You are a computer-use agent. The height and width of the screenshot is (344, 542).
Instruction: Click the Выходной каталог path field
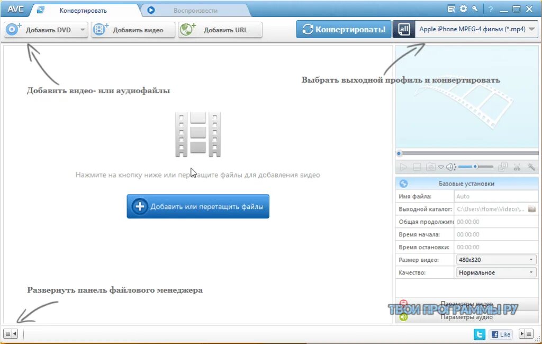[x=491, y=209]
